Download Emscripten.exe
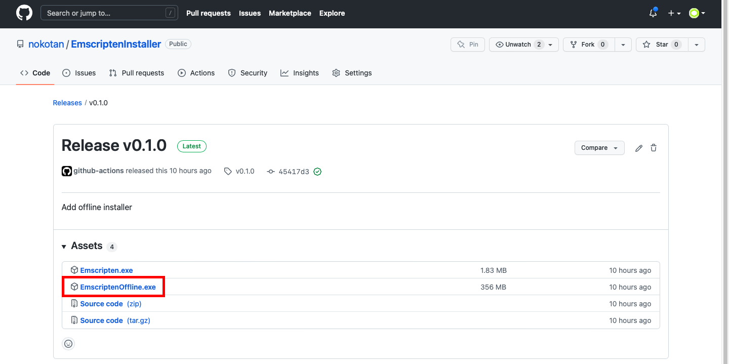The width and height of the screenshot is (729, 364). click(106, 270)
